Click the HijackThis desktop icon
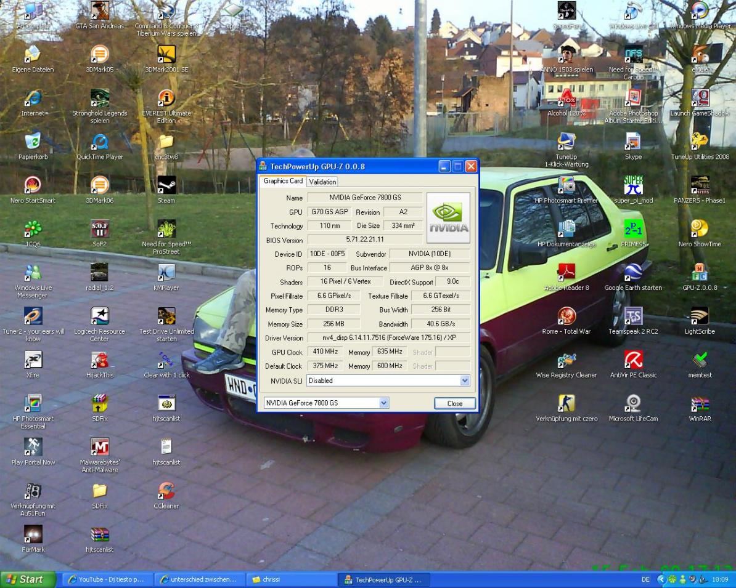Screen dimensions: 736x588 tap(99, 360)
